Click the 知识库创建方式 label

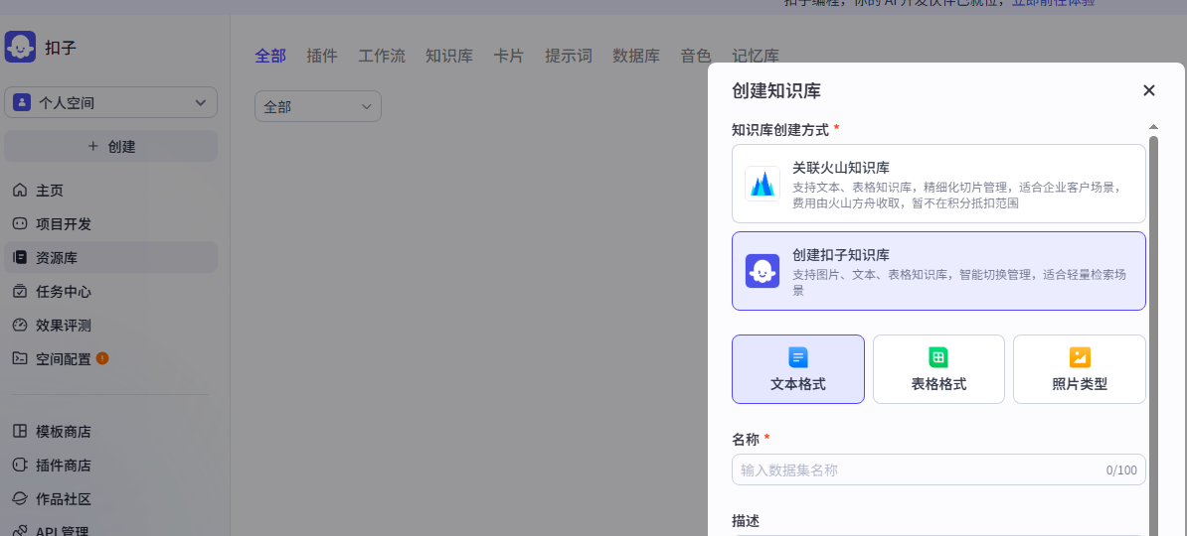pos(780,129)
